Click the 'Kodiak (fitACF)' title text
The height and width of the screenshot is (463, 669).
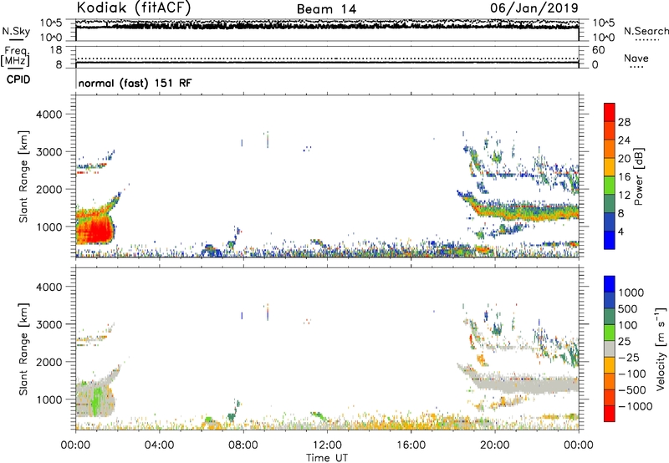tap(134, 8)
